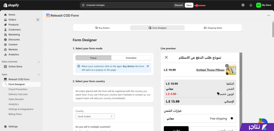Open the Country dropdown showing Saudi Arabia
The width and height of the screenshot is (274, 131).
pyautogui.click(x=95, y=116)
